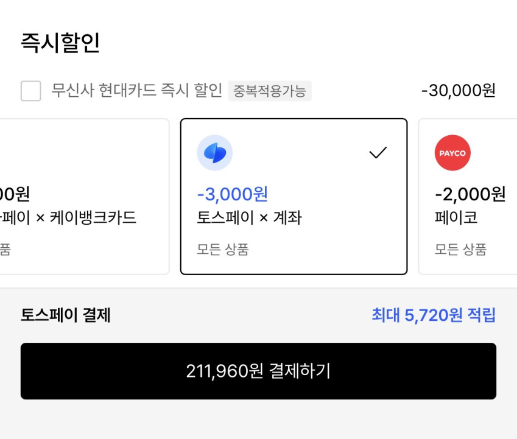Select the 페이코 option label
The height and width of the screenshot is (439, 517).
tap(456, 217)
